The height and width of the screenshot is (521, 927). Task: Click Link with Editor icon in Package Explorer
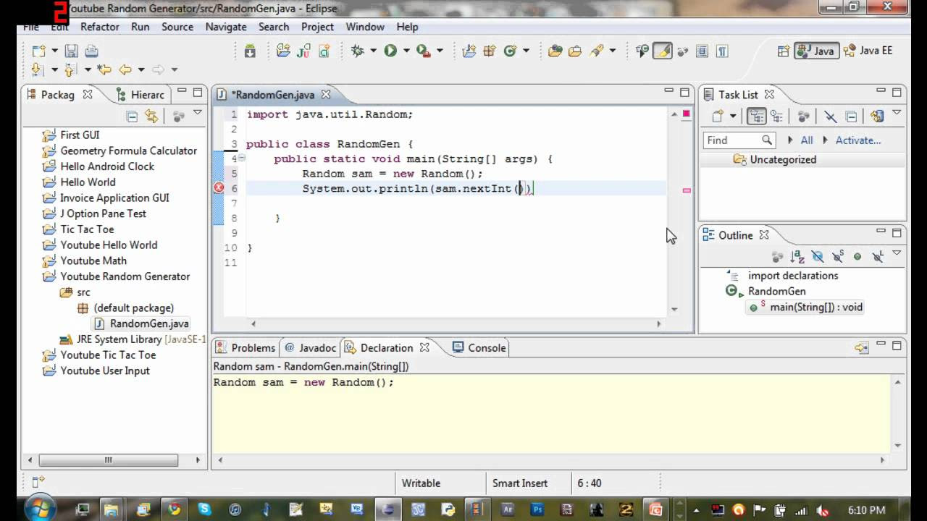click(151, 116)
